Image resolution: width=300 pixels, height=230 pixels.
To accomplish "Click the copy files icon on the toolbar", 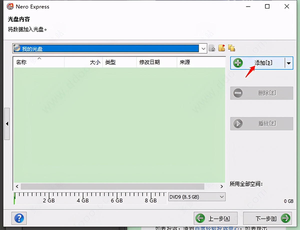I will pyautogui.click(x=231, y=48).
